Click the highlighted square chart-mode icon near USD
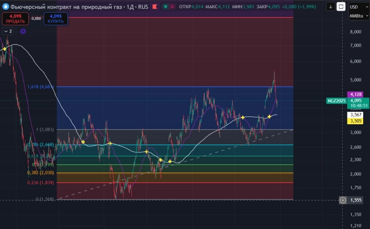This screenshot has width=370, height=229. (x=341, y=7)
